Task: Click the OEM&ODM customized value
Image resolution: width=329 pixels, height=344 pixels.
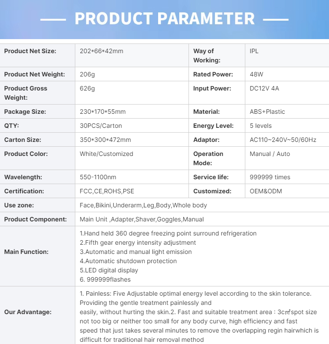Action: (x=266, y=191)
